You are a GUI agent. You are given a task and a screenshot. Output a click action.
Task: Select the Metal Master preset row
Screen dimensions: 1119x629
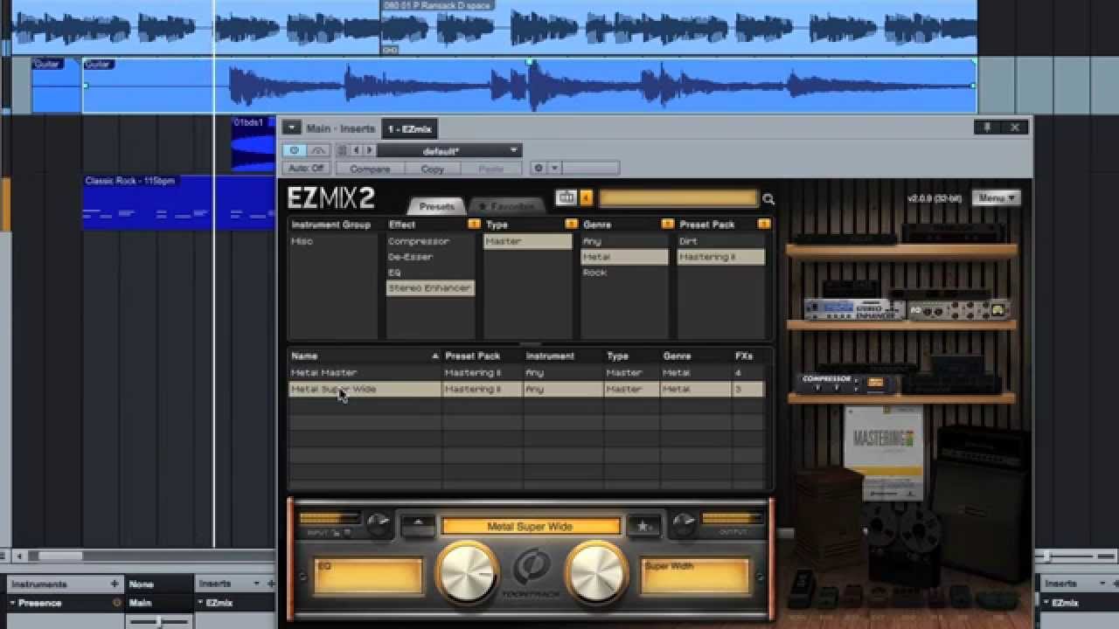point(526,373)
